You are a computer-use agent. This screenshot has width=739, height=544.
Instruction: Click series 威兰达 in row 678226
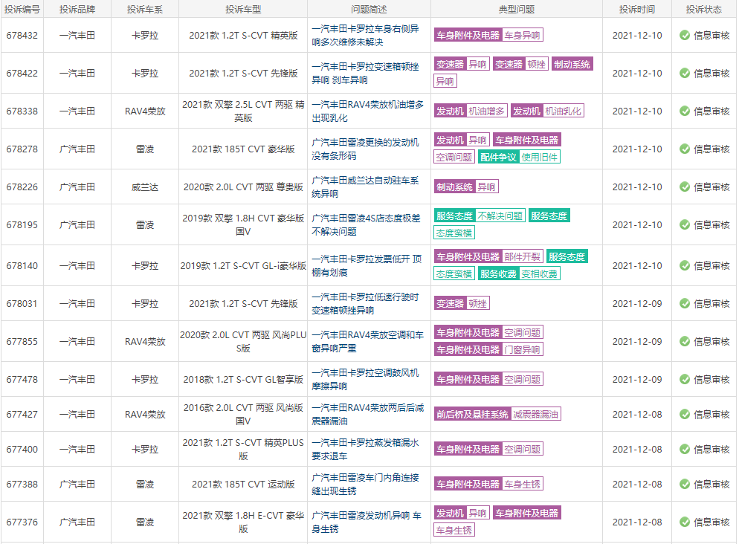coord(145,187)
